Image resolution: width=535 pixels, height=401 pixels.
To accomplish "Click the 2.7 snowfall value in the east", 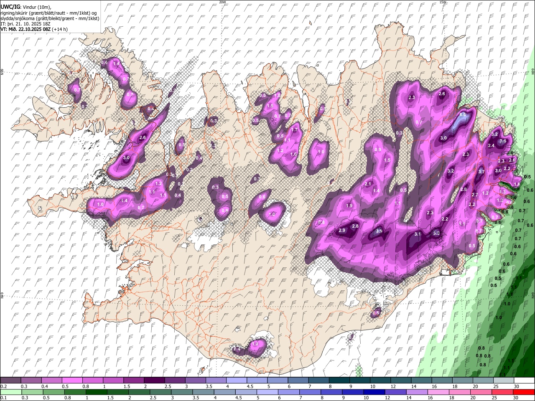I will 474,195.
